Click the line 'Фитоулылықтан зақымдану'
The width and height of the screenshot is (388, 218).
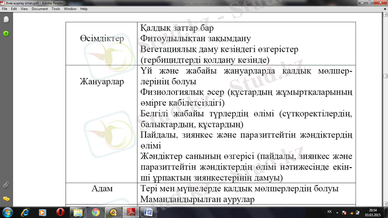tap(195, 39)
